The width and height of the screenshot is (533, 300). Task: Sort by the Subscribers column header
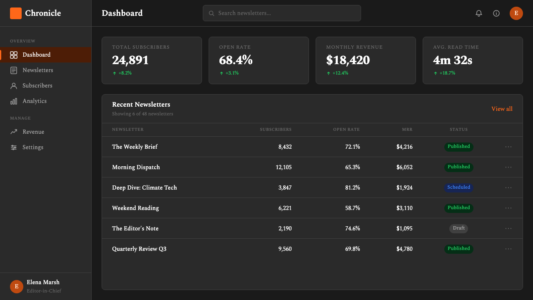276,130
